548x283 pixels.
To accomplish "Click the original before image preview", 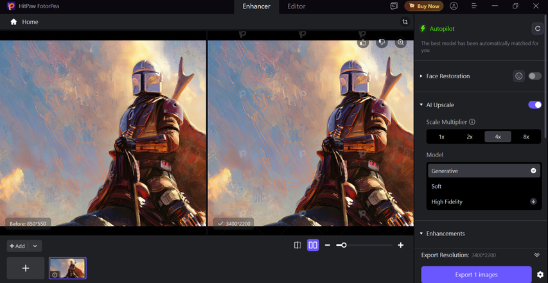I will click(x=103, y=133).
